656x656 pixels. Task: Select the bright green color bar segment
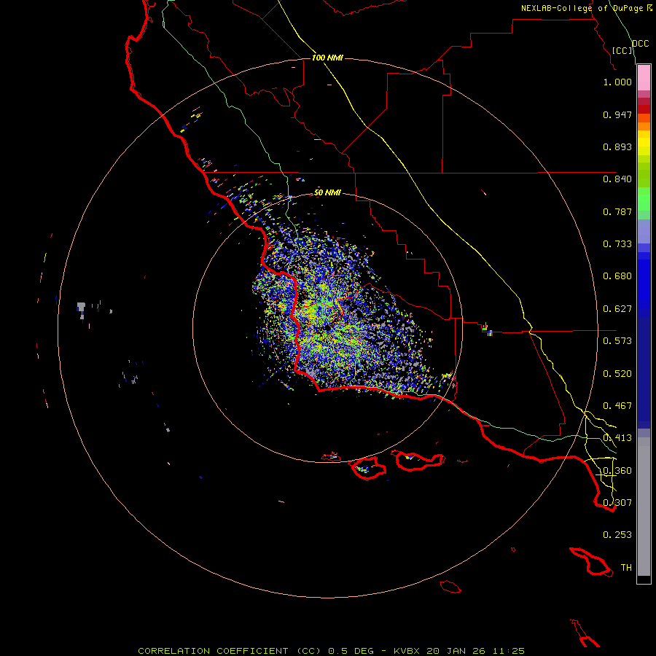click(x=644, y=199)
